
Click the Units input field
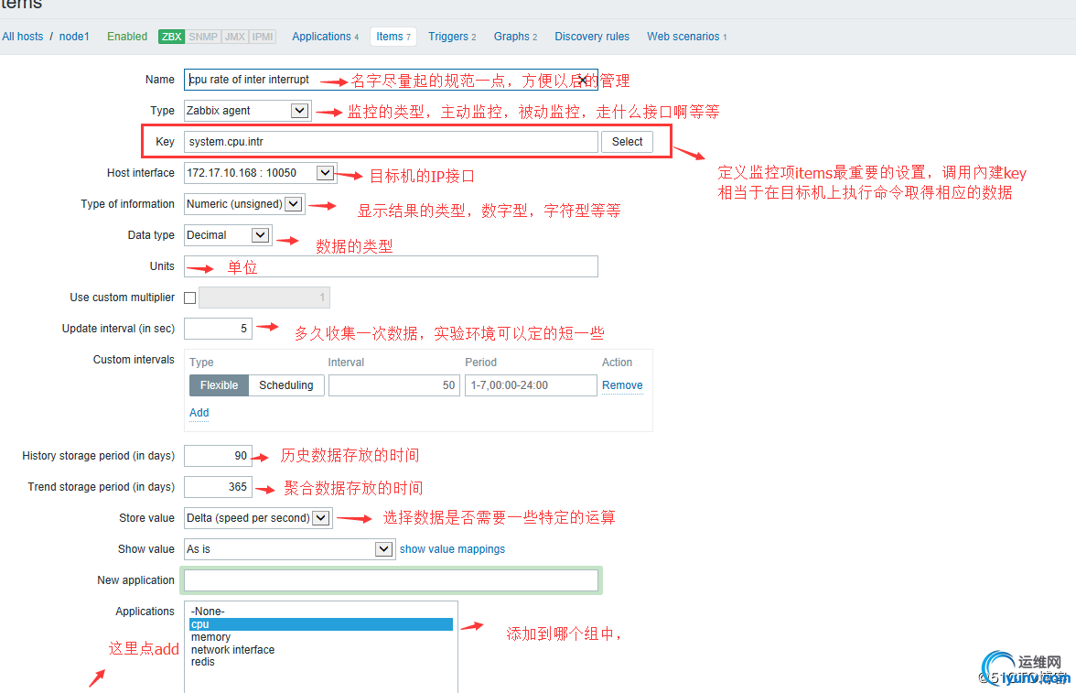[x=391, y=266]
